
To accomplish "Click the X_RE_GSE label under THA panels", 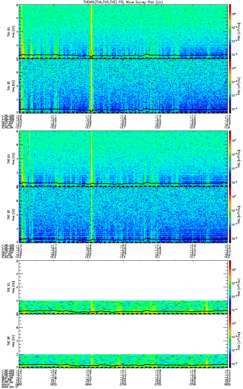I will [x=8, y=116].
